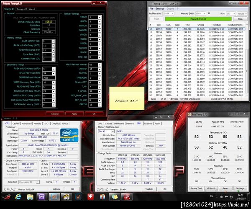The height and width of the screenshot is (209, 251).
Task: Click XS Bench in RealTemp
Action: click(211, 188)
